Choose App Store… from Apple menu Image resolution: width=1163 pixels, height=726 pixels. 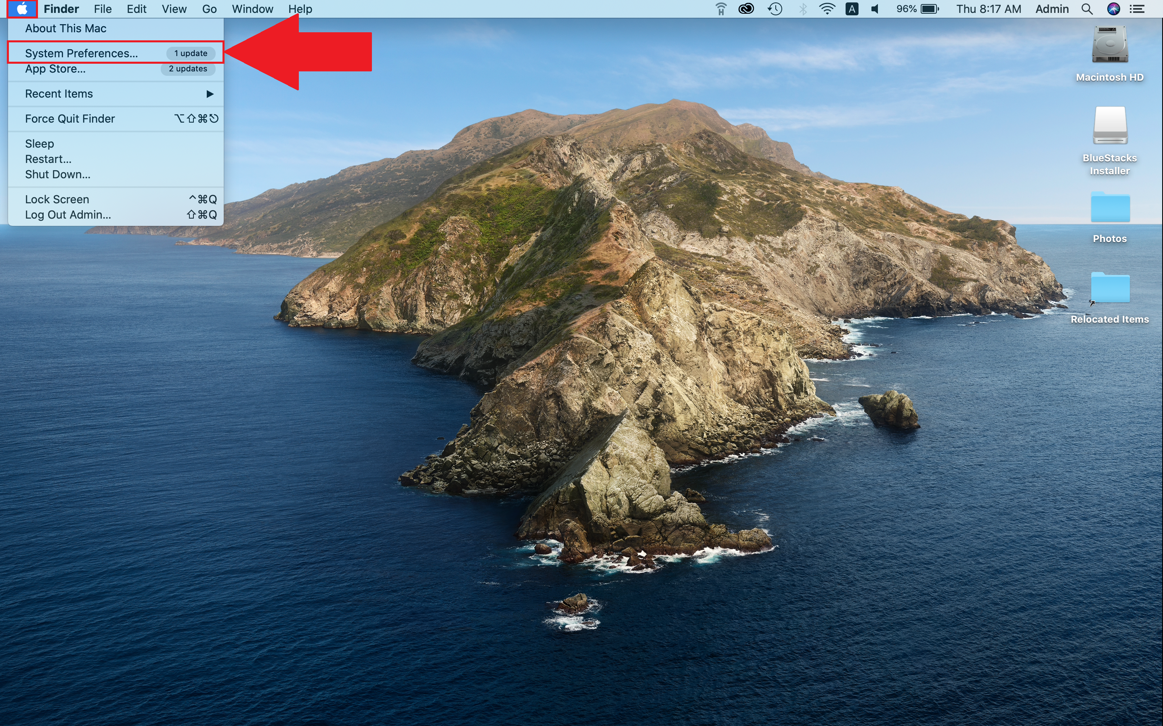tap(116, 69)
